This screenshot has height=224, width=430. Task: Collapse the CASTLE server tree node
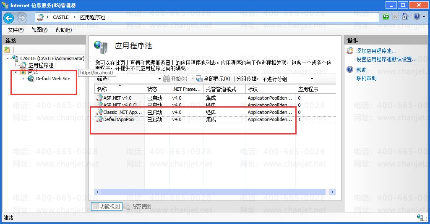pyautogui.click(x=8, y=58)
